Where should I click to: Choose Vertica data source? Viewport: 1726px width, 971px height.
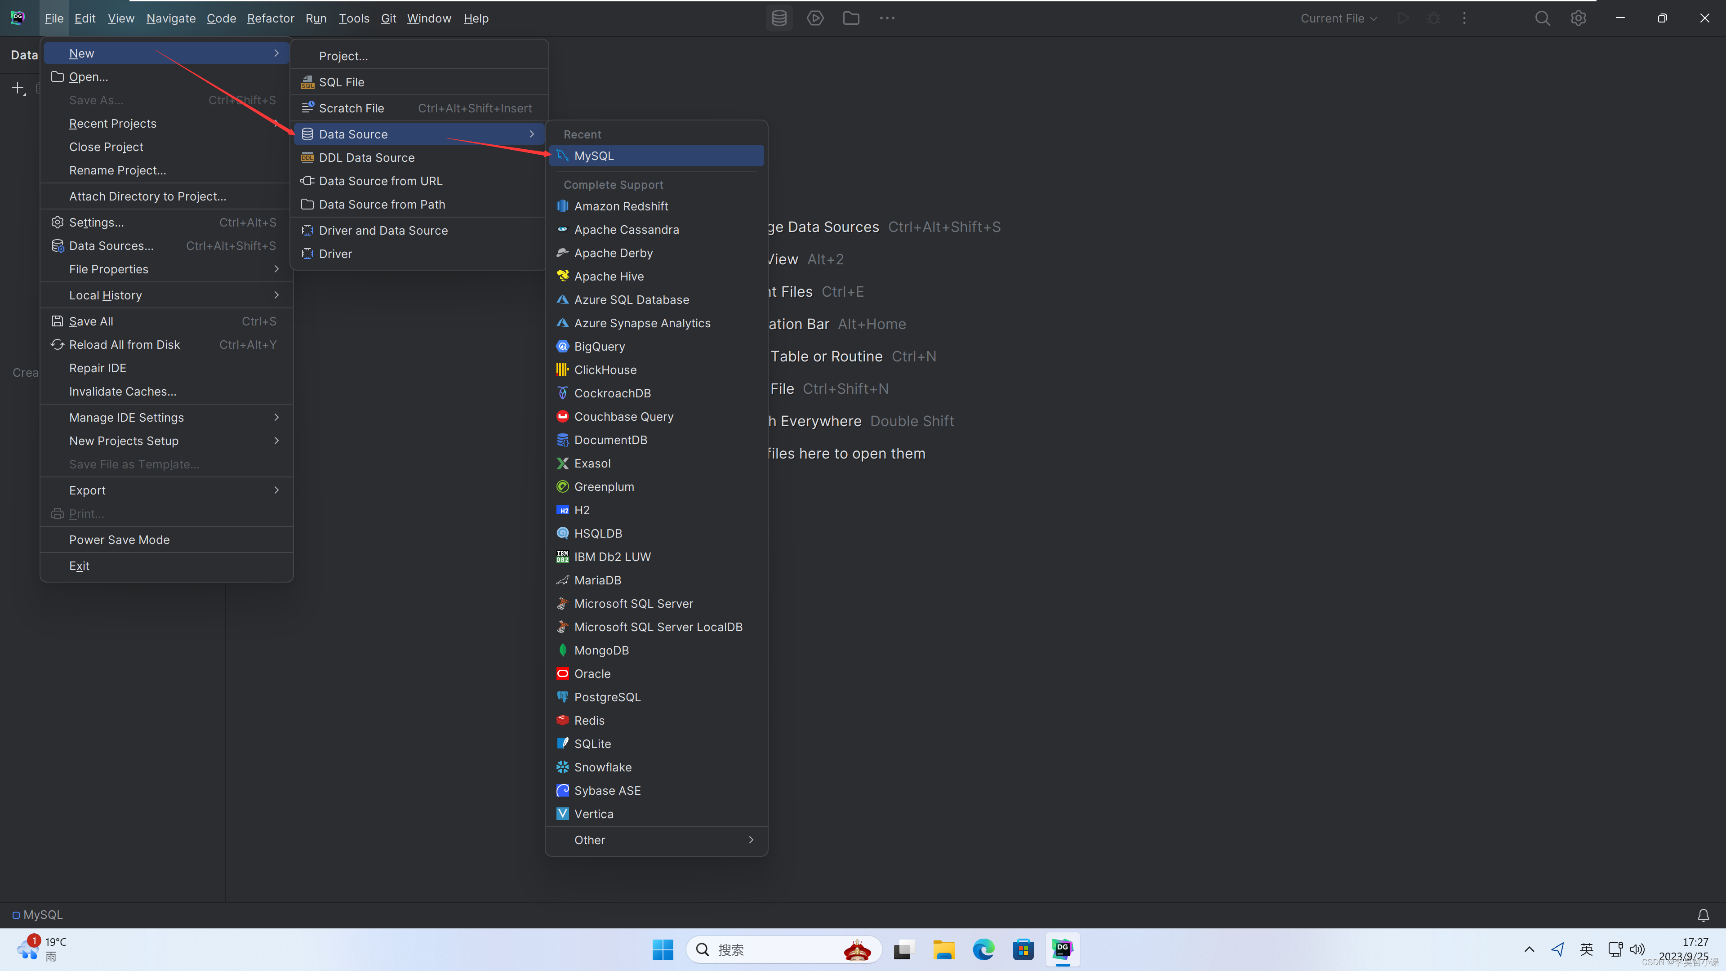tap(656, 814)
